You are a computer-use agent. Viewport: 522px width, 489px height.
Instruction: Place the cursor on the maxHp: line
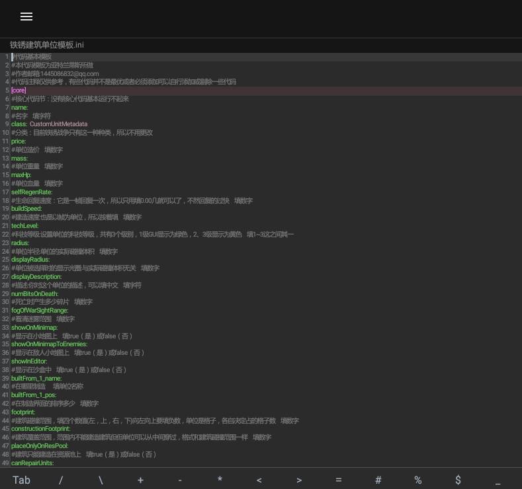click(21, 175)
